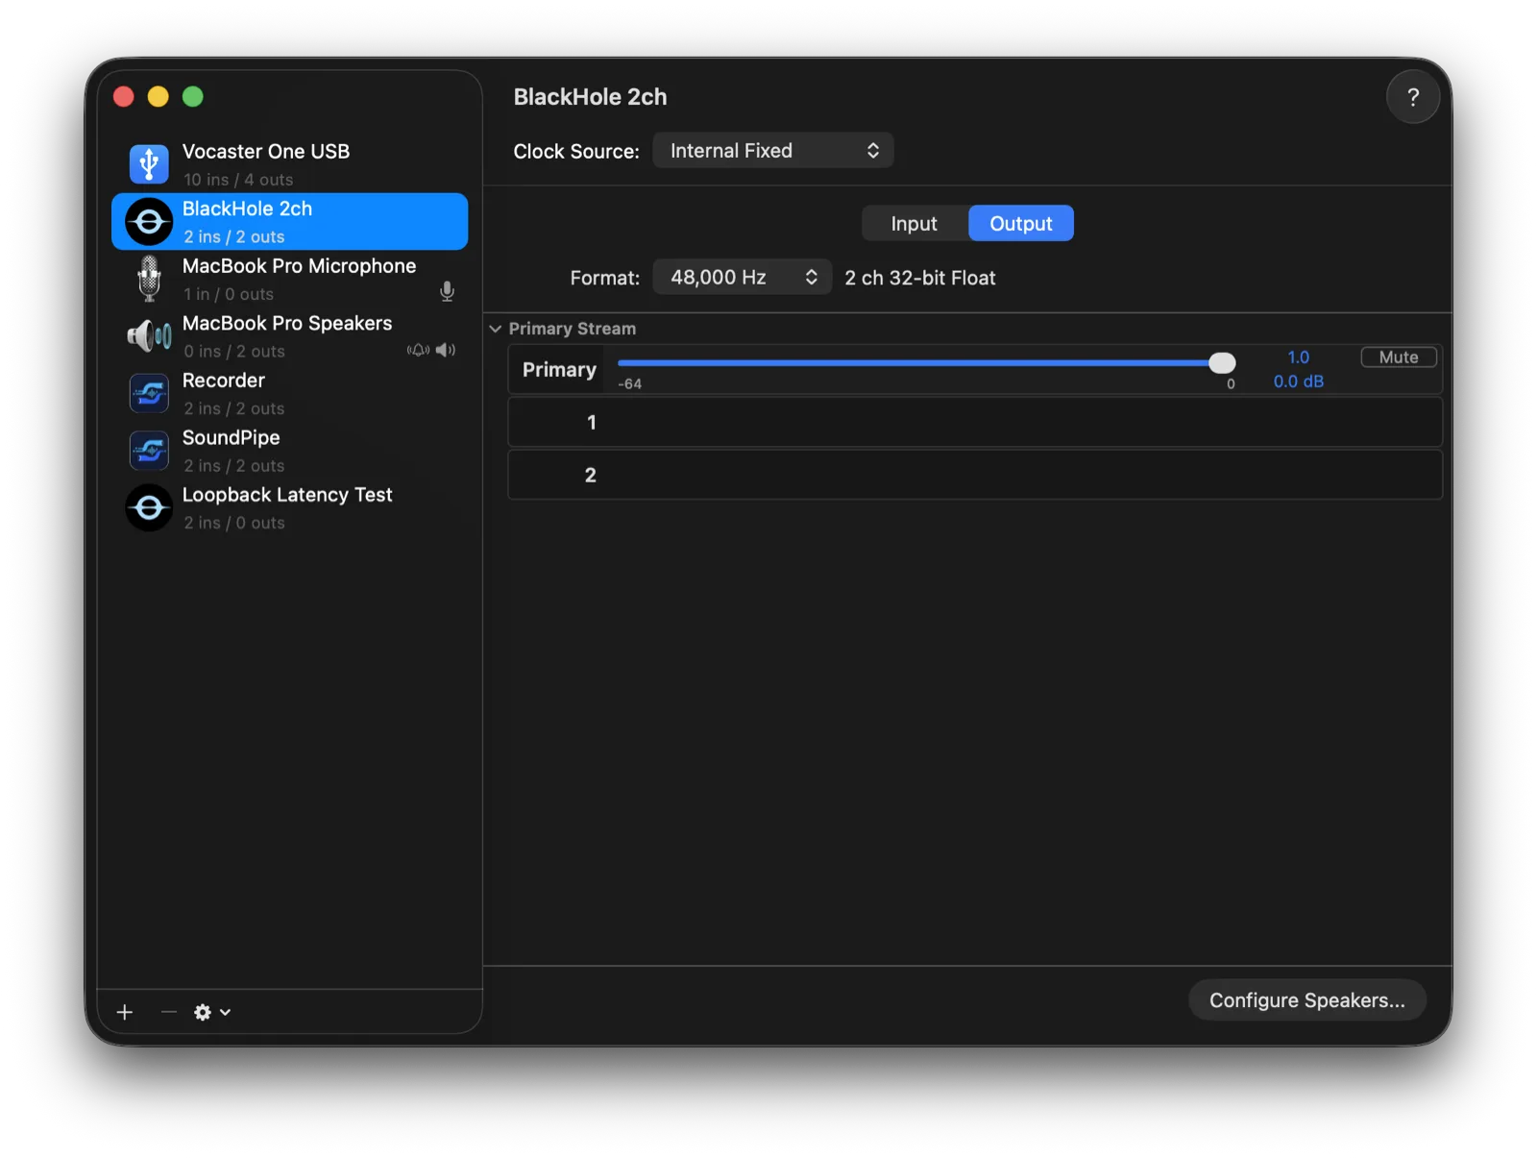
Task: Click channel 1 row in stream
Action: point(975,422)
